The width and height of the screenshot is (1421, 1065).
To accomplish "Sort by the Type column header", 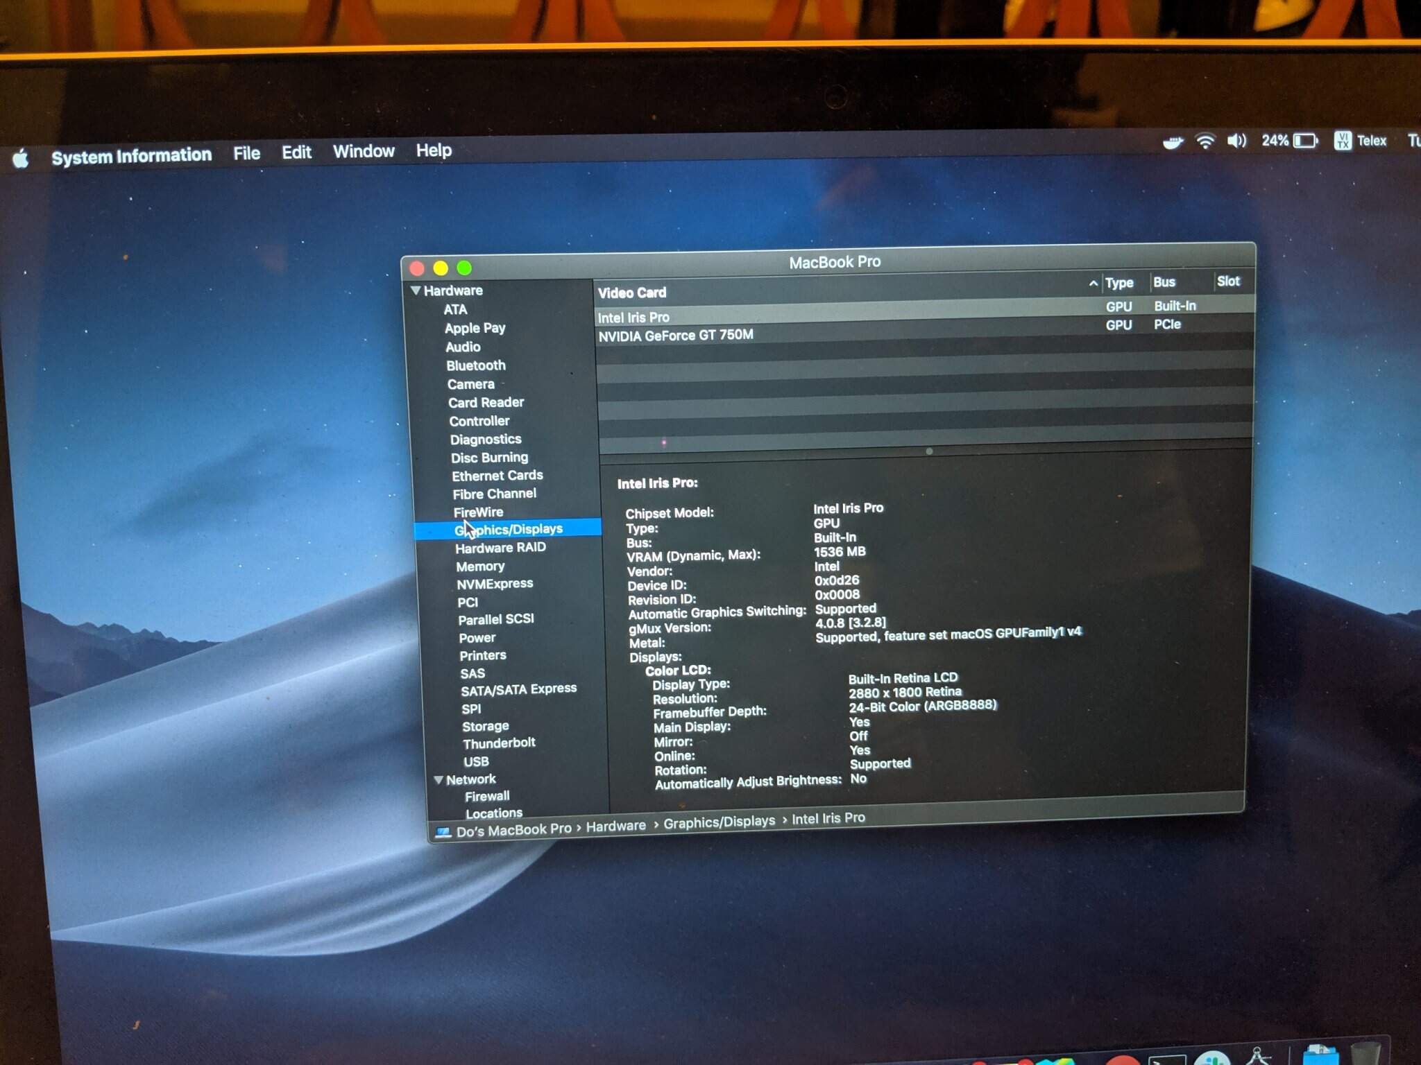I will pos(1119,283).
